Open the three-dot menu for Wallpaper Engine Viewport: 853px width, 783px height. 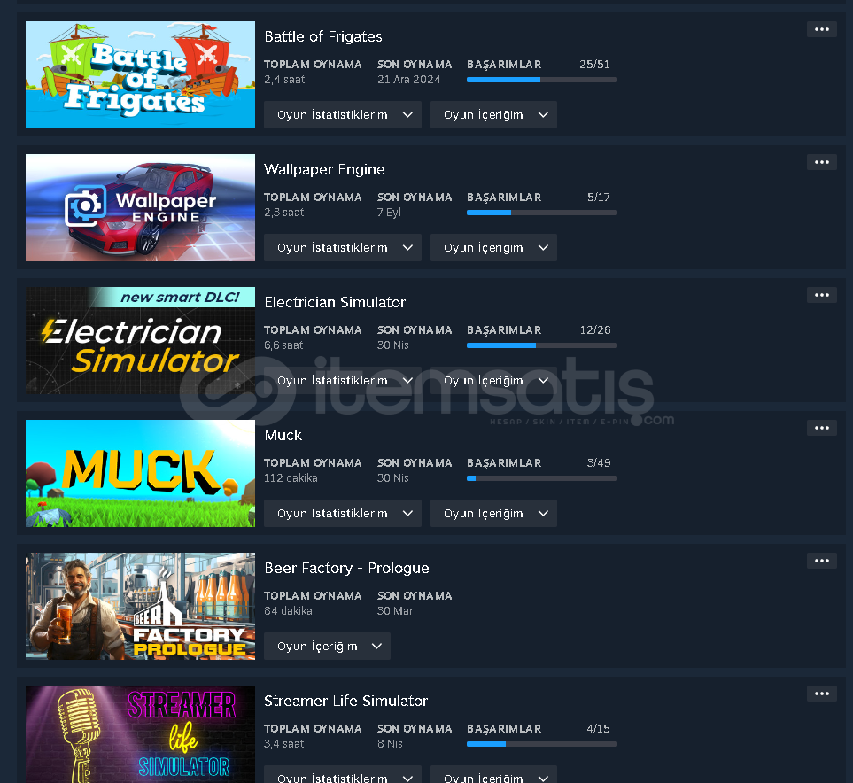821,162
